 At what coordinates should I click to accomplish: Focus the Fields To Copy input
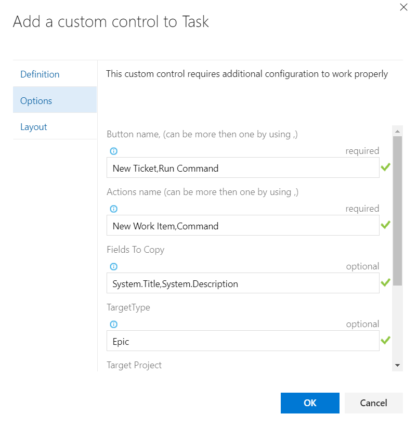click(x=242, y=283)
